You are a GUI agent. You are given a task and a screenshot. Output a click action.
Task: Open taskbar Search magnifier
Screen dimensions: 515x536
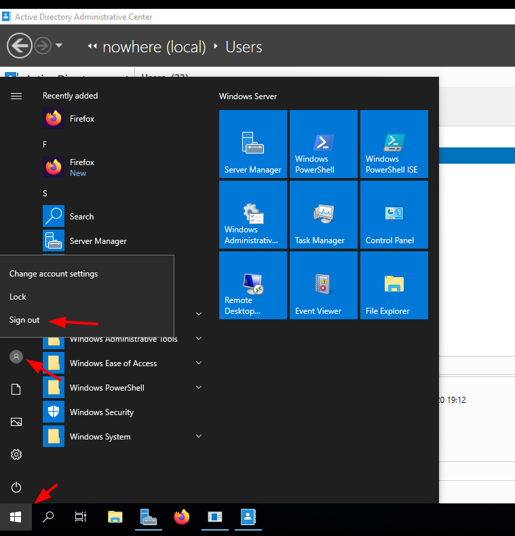(x=48, y=517)
